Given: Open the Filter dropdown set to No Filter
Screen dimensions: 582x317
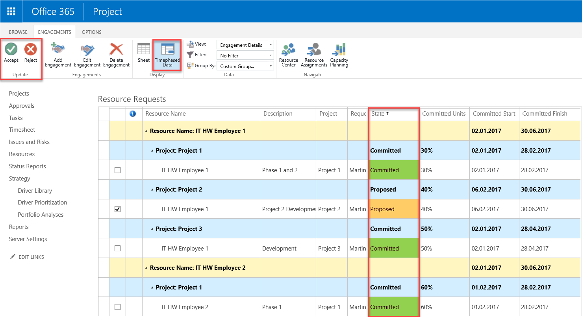Looking at the screenshot, I should (245, 55).
